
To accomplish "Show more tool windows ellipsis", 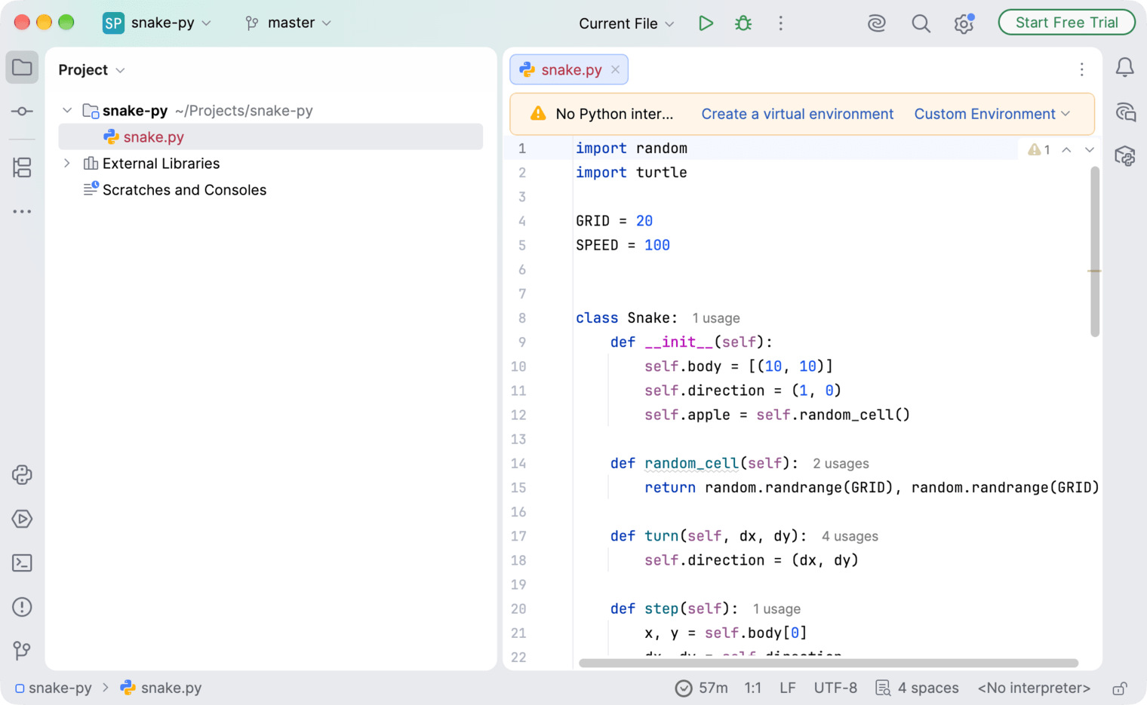I will pos(22,212).
